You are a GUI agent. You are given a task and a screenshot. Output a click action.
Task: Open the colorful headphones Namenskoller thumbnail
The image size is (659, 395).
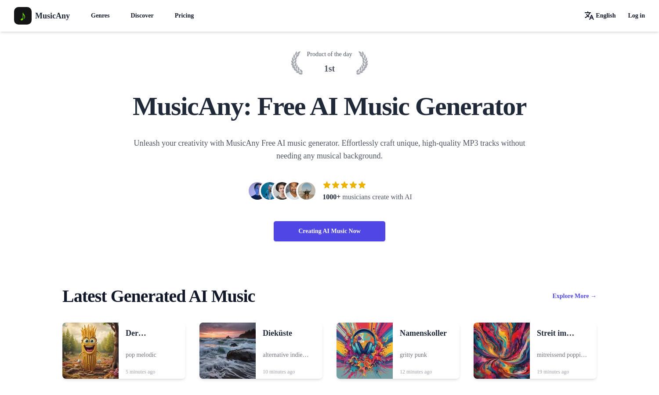click(x=365, y=351)
